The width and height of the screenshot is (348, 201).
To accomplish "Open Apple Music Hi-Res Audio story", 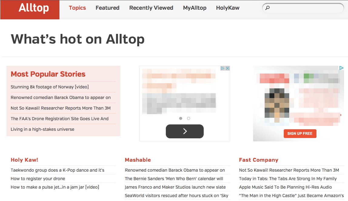I will pos(286,187).
